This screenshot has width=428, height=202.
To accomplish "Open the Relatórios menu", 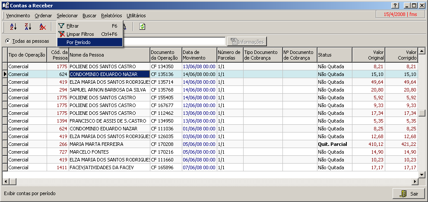I will (x=111, y=16).
